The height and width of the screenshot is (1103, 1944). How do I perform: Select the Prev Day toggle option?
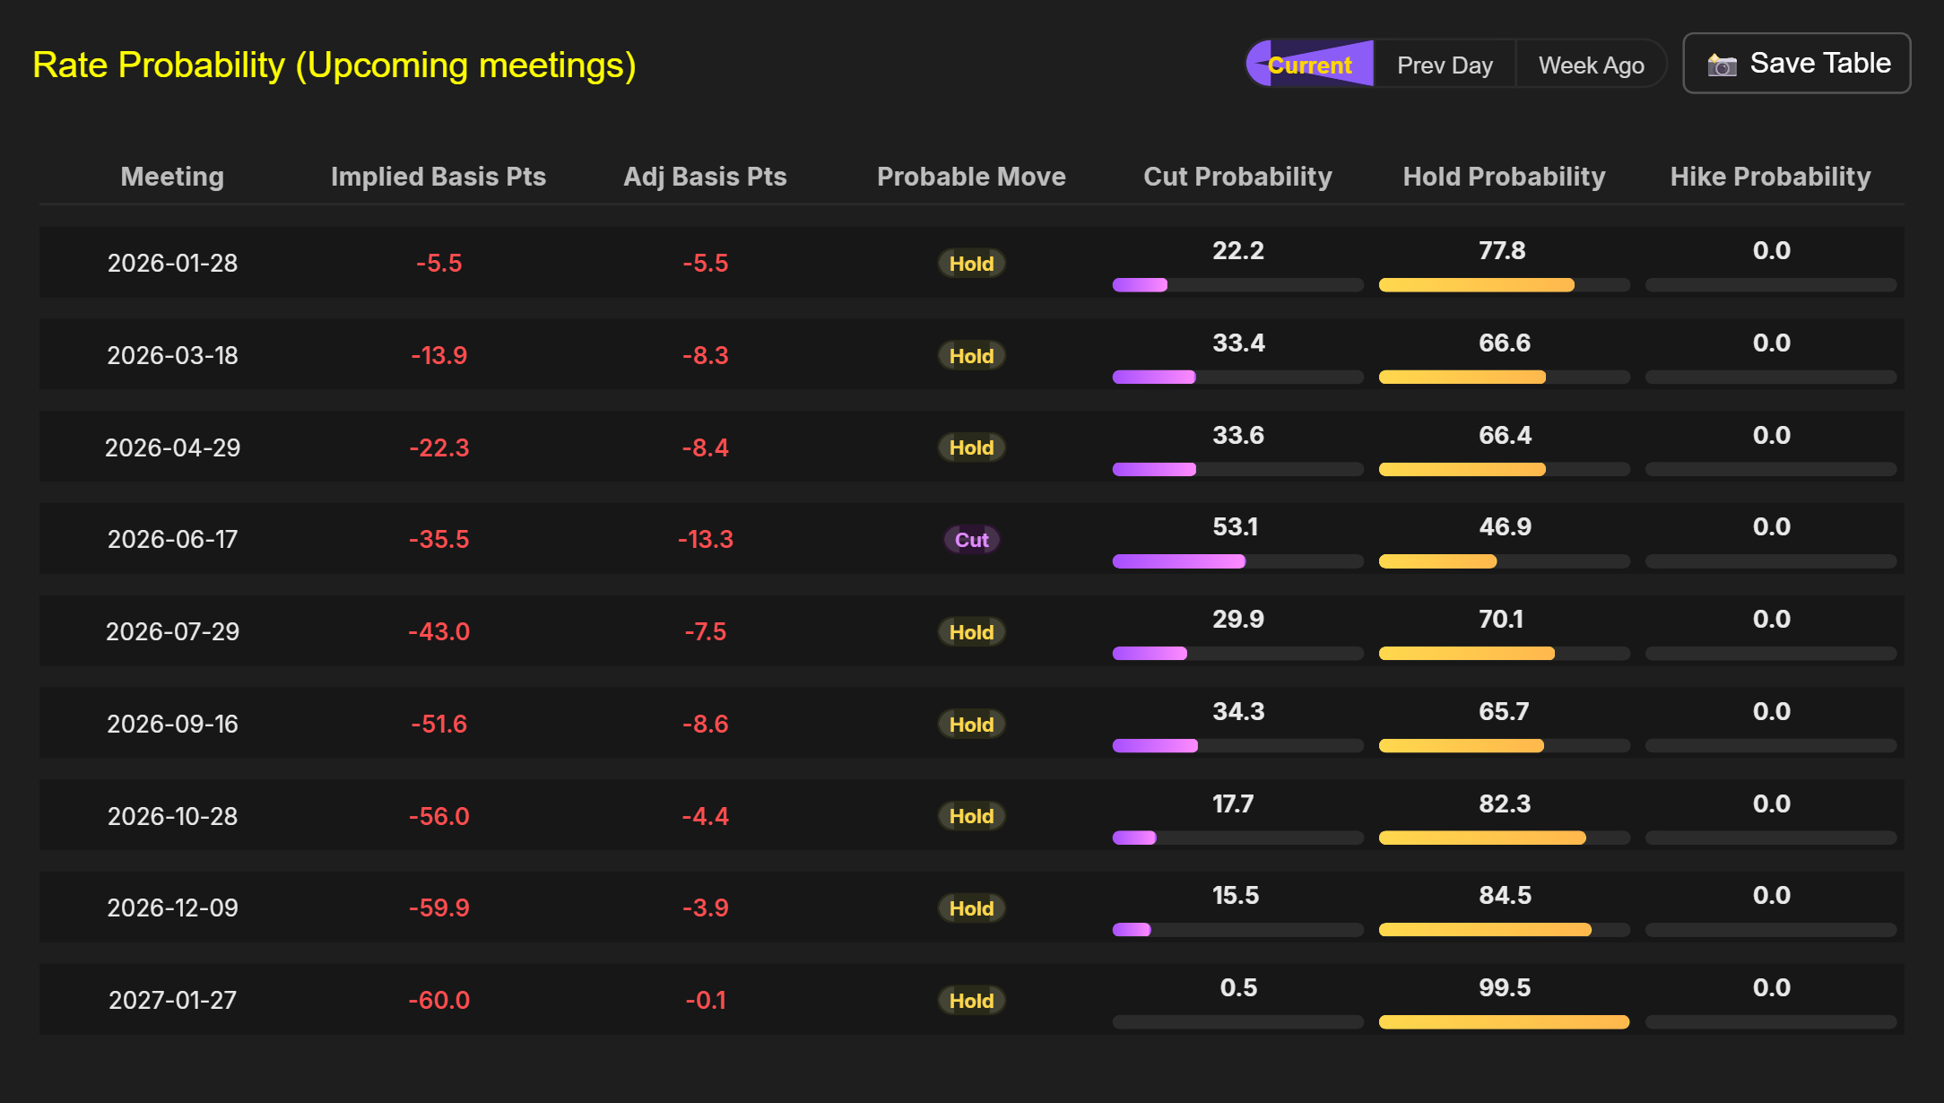click(1445, 65)
